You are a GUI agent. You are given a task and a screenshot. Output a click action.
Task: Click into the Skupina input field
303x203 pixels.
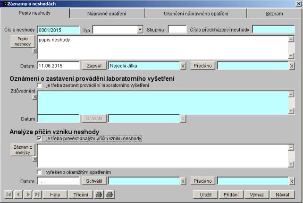177,30
